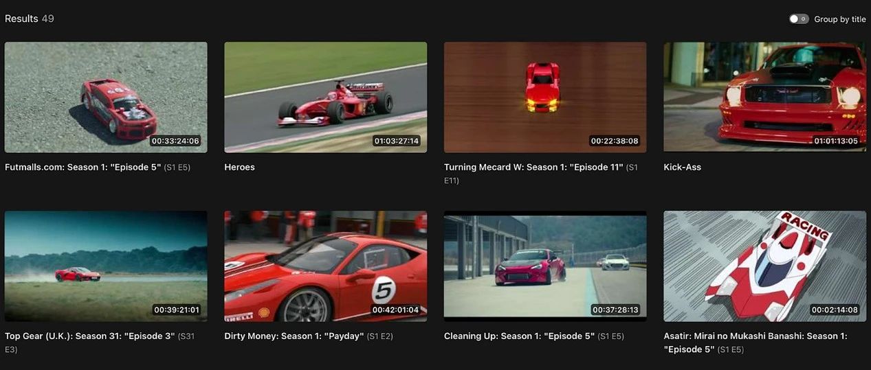871x370 pixels.
Task: Click the Kick-Ass title text
Action: [x=682, y=167]
